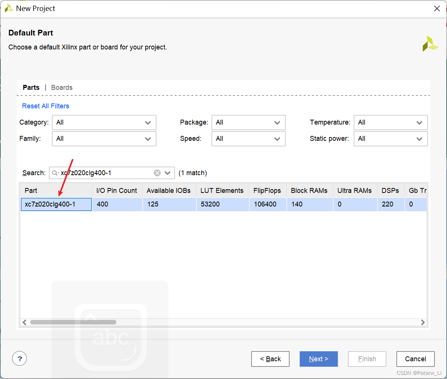The width and height of the screenshot is (447, 379).
Task: Open the Package dropdown
Action: coord(248,123)
